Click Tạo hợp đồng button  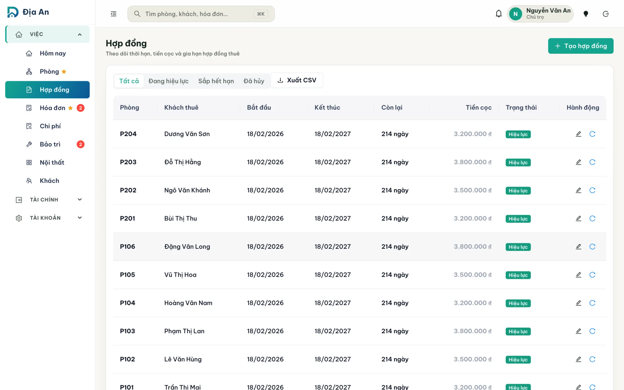[581, 46]
